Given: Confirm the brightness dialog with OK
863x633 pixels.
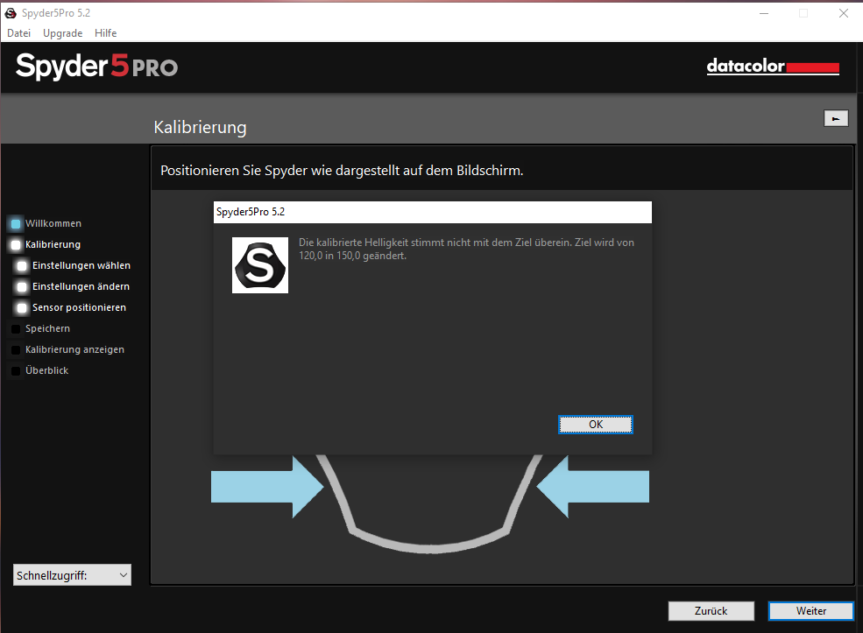Looking at the screenshot, I should pyautogui.click(x=596, y=425).
